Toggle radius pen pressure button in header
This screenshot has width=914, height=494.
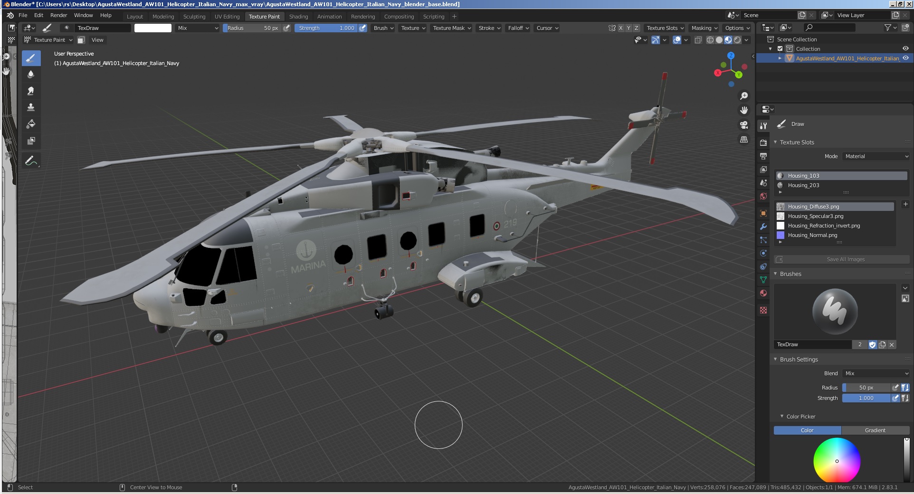[286, 28]
